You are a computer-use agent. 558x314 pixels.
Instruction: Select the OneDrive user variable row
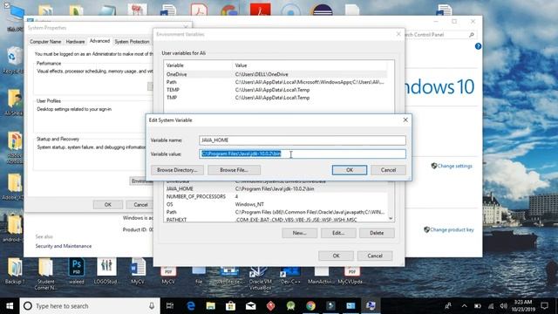coord(276,74)
